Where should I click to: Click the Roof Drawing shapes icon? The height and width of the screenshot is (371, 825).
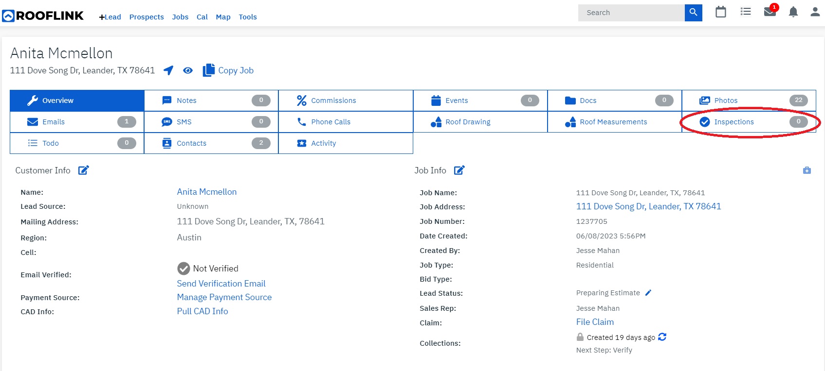tap(436, 122)
